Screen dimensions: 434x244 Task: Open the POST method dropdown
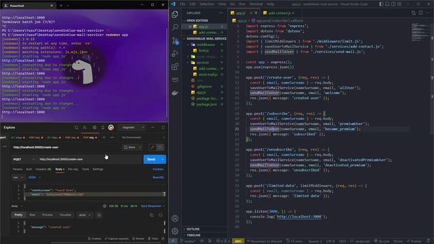pyautogui.click(x=24, y=159)
